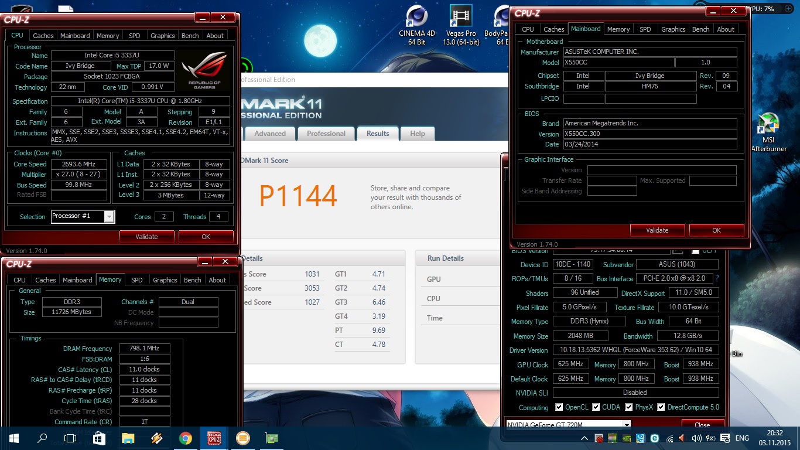Open About tab in top-right CPU-Z window
Image resolution: width=800 pixels, height=450 pixels.
tap(726, 29)
